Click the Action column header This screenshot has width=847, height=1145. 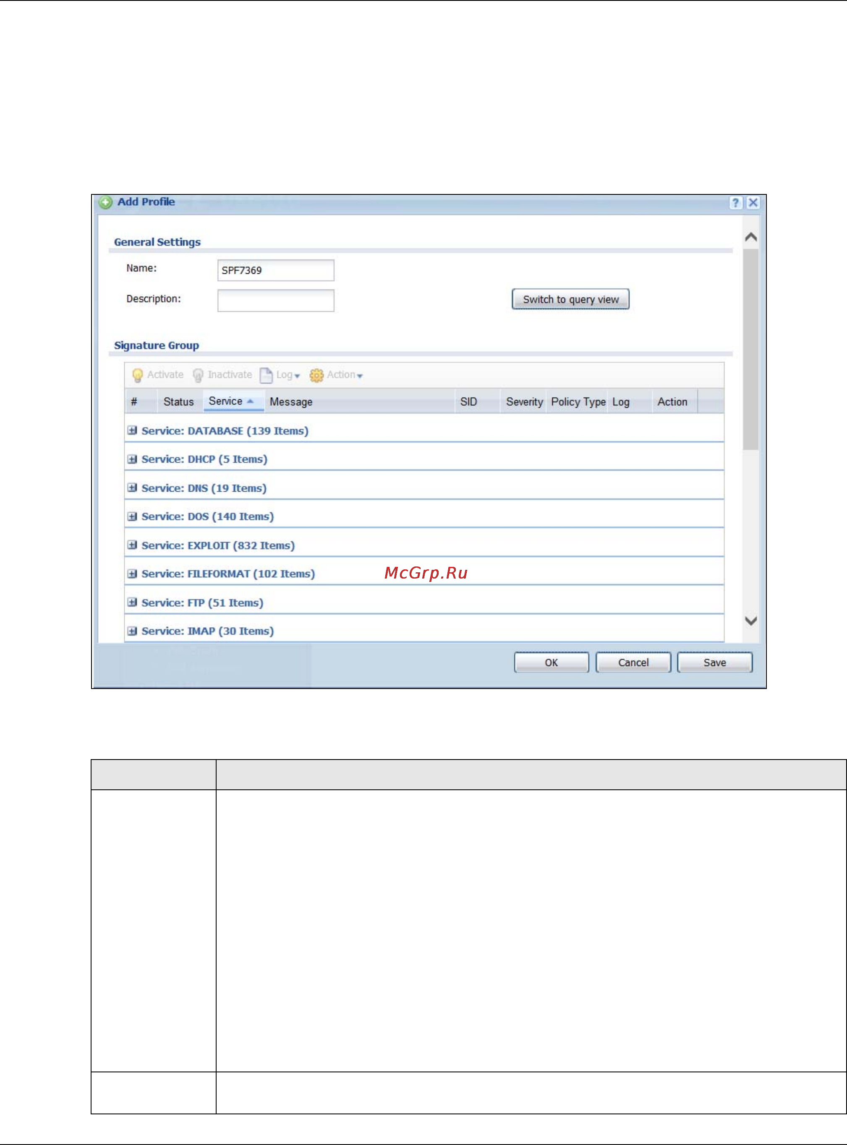[x=675, y=401]
